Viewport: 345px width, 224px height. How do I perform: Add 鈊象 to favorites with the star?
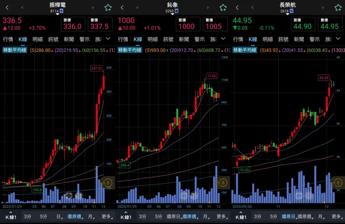click(223, 8)
